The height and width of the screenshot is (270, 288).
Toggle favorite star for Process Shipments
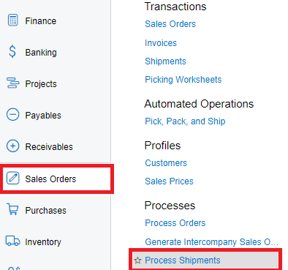point(138,260)
